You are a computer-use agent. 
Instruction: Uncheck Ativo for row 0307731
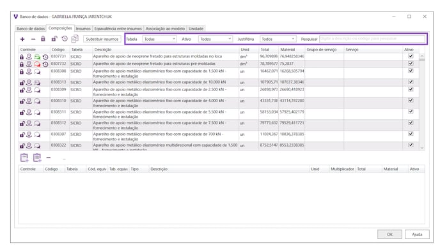click(x=411, y=56)
